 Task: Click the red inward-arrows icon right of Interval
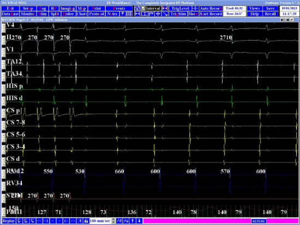(165, 8)
